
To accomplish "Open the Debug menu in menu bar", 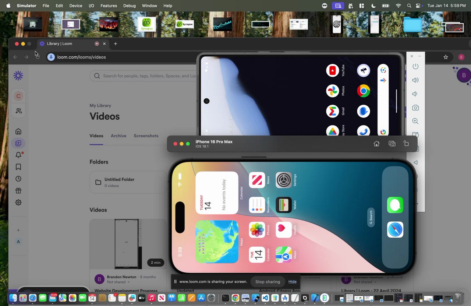I will (130, 6).
